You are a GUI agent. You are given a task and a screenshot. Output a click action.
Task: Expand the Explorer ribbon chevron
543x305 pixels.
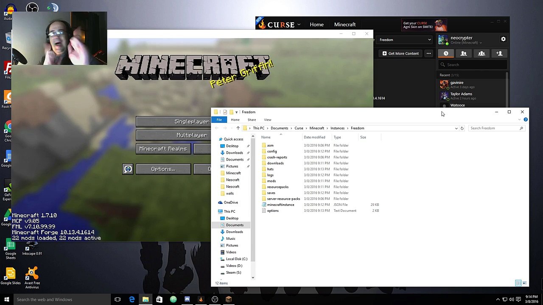click(520, 120)
